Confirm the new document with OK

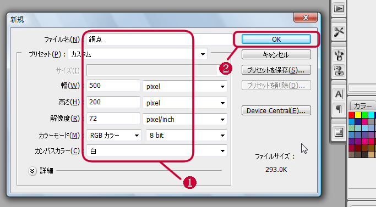click(276, 39)
